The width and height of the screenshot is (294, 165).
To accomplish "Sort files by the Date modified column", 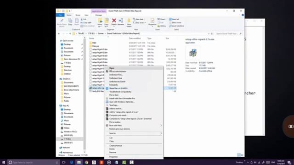I will pos(135,38).
